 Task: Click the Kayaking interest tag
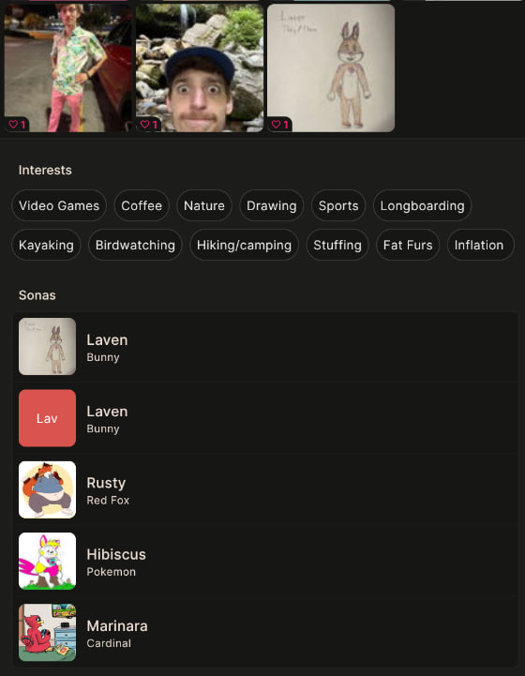(46, 245)
